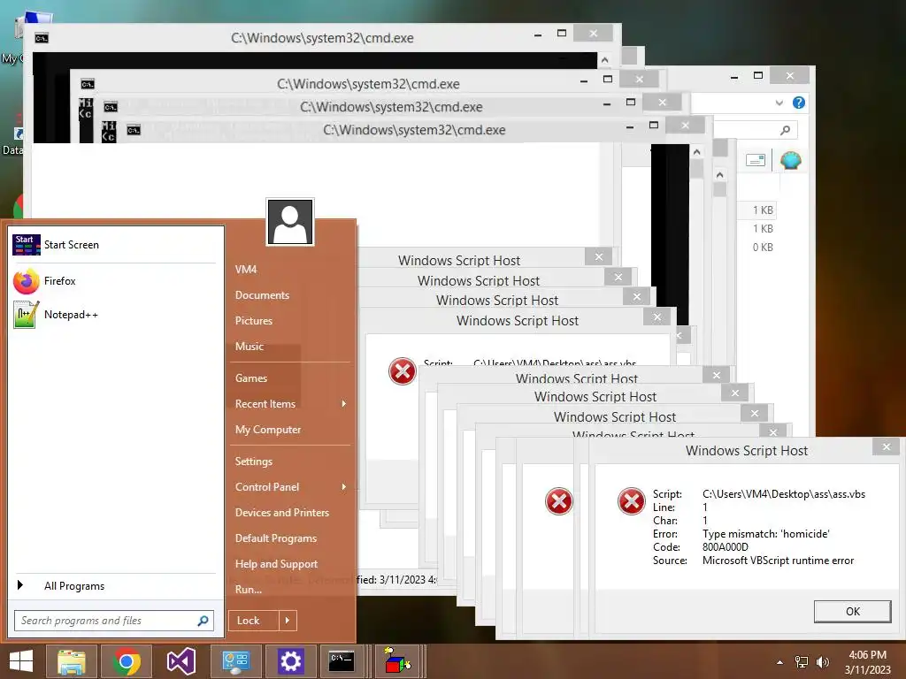The height and width of the screenshot is (679, 906).
Task: Open the Control Panel taskbar icon
Action: [235, 661]
